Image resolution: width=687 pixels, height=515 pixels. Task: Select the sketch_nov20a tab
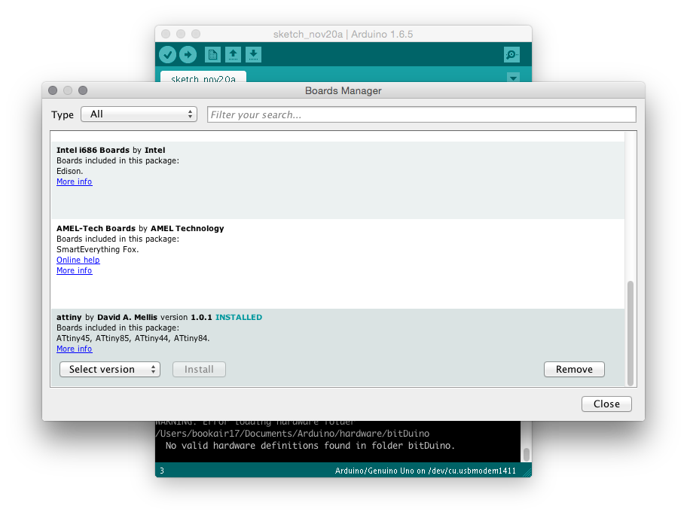pyautogui.click(x=203, y=78)
